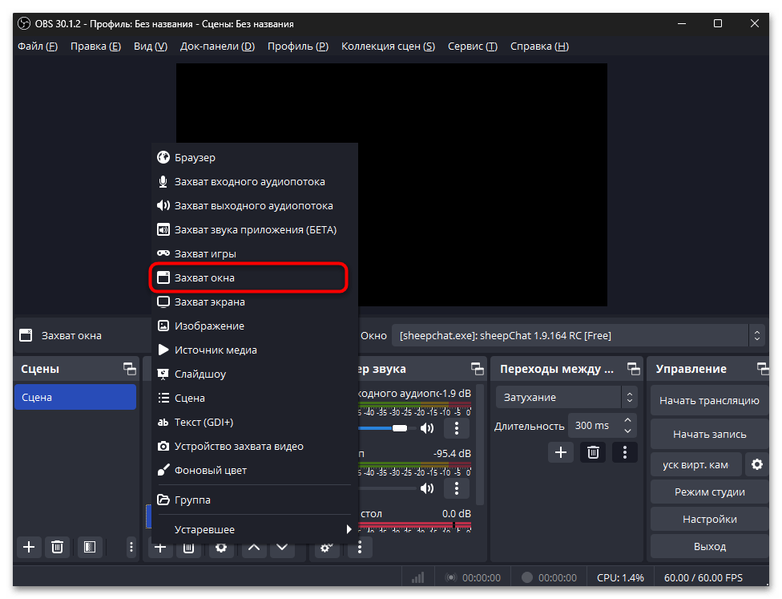The image size is (782, 599).
Task: Open the Коллекция сцен menu
Action: click(x=388, y=47)
